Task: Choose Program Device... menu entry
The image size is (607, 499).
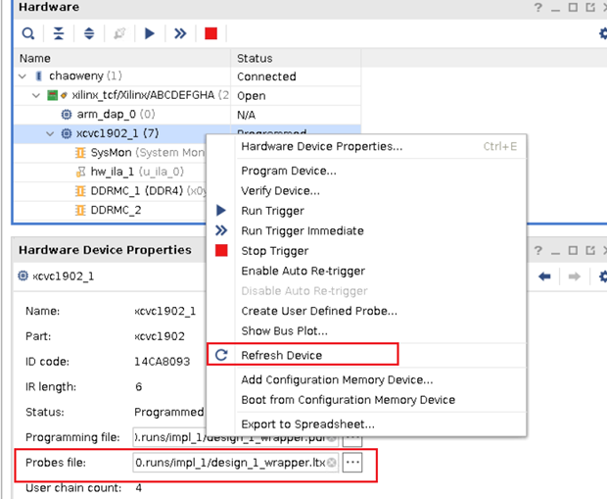Action: click(x=288, y=171)
